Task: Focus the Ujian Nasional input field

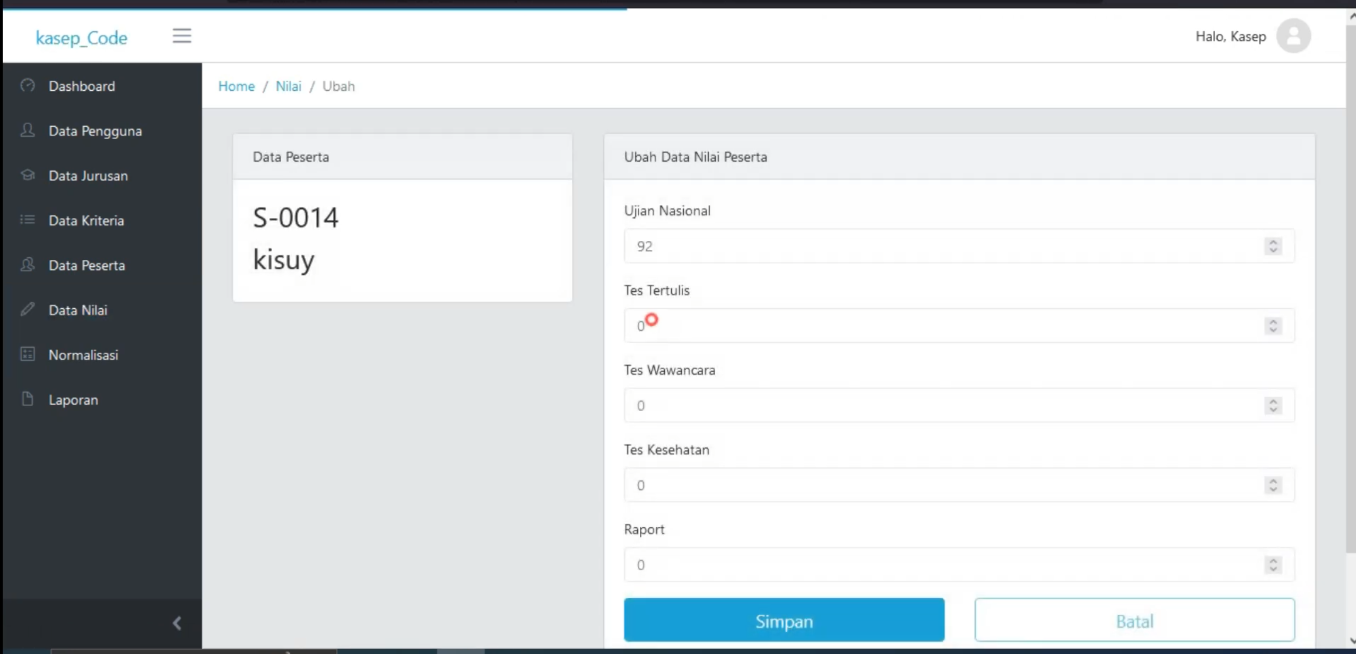Action: coord(959,246)
